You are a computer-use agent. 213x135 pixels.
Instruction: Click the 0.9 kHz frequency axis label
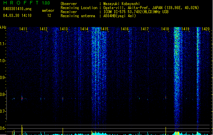pos(3,78)
